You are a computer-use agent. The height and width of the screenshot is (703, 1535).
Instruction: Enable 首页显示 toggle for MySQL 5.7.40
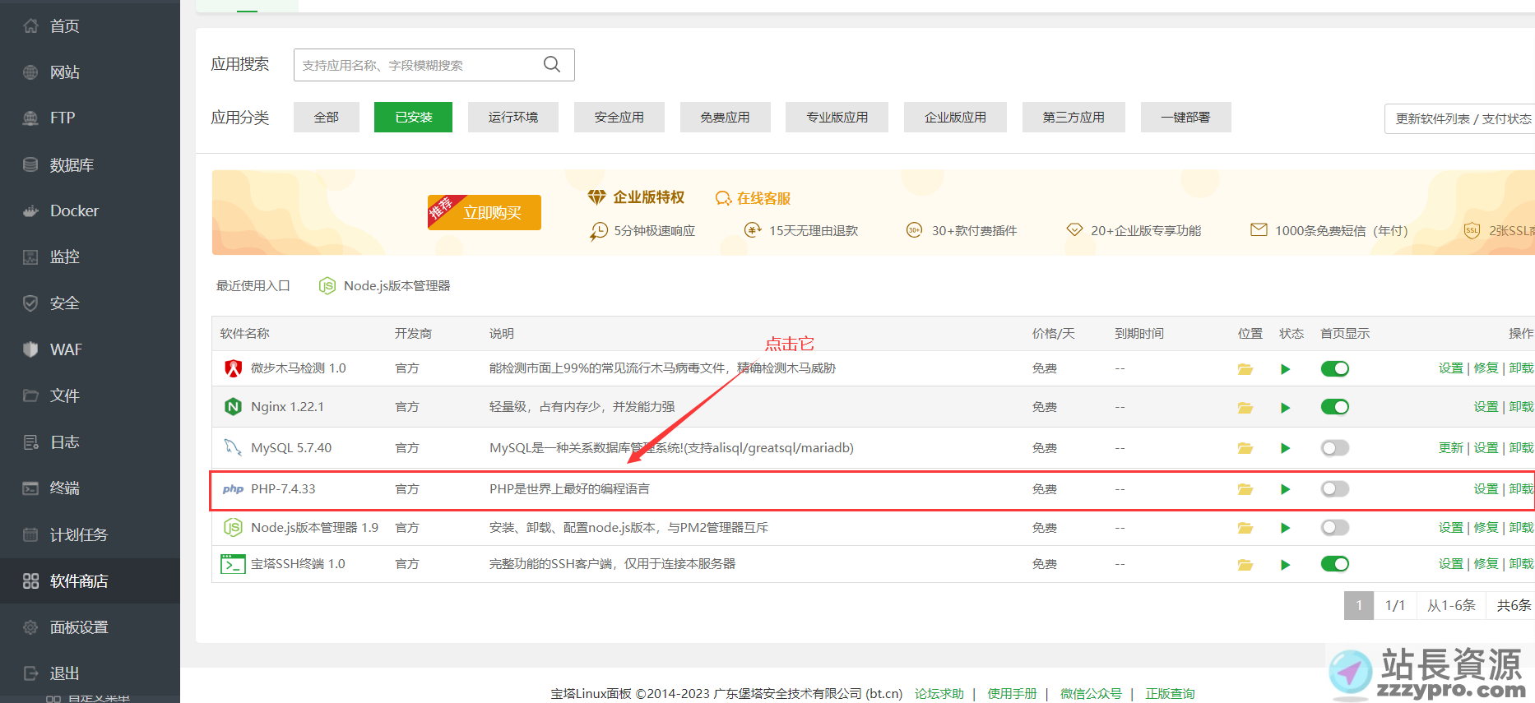tap(1335, 447)
